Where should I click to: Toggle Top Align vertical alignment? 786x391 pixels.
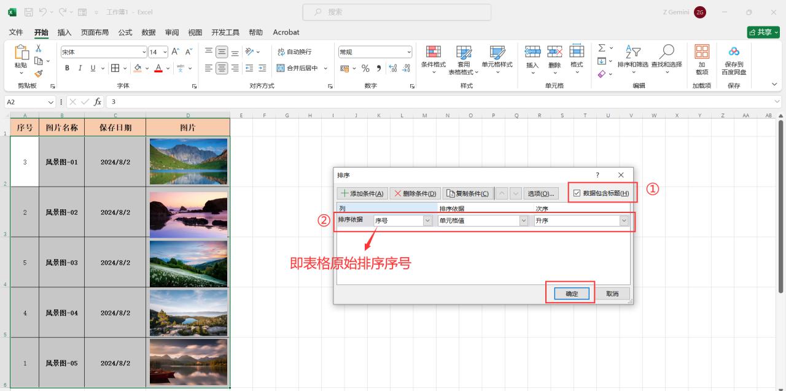coord(209,52)
